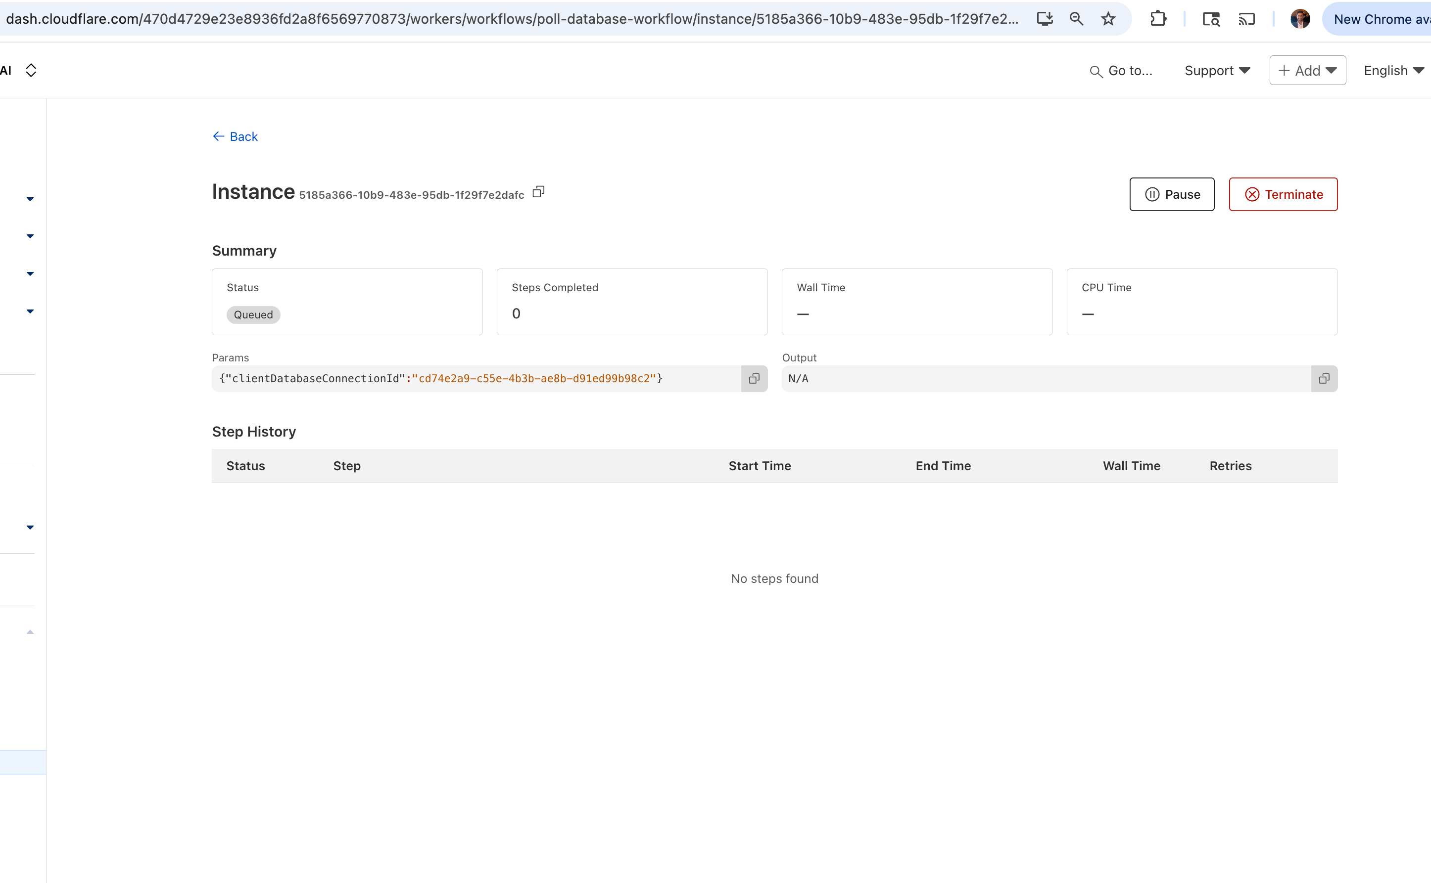Image resolution: width=1431 pixels, height=883 pixels.
Task: Open the Chrome cast icon
Action: pos(1246,19)
